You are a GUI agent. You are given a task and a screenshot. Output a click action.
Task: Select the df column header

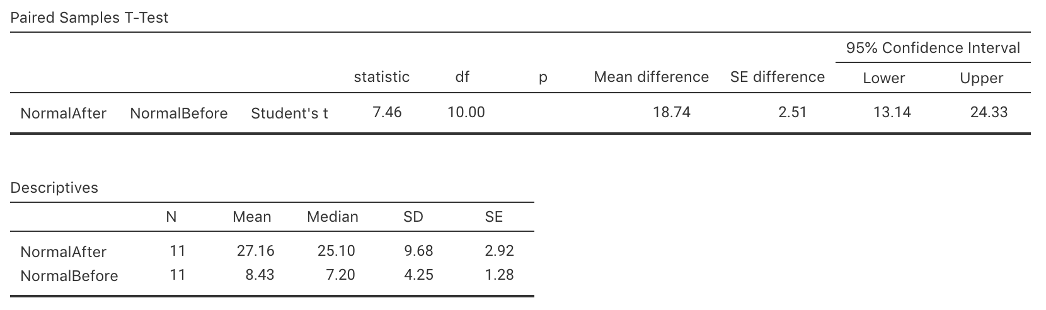462,77
